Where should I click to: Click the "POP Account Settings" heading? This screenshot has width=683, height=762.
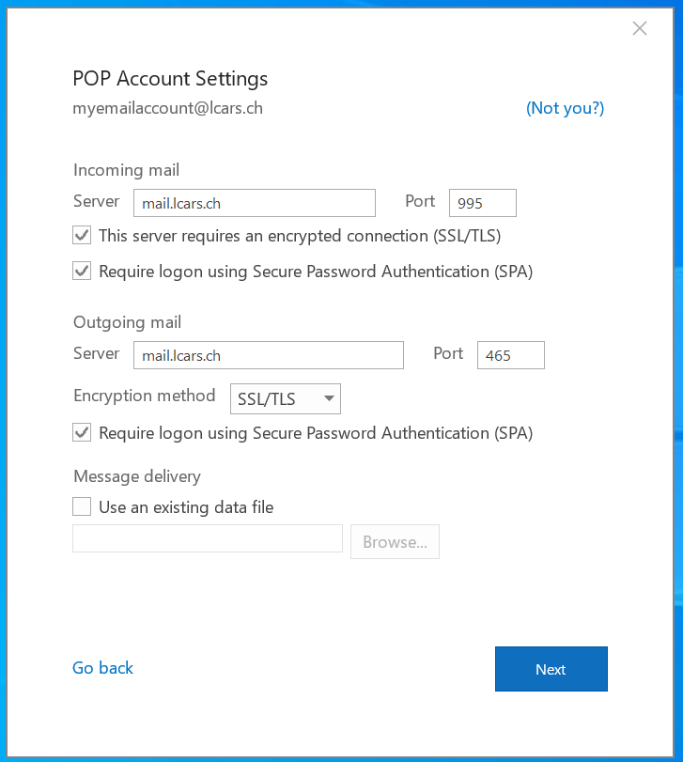170,79
